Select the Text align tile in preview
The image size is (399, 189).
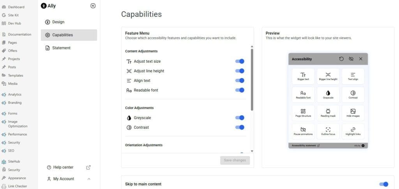[x=353, y=76]
